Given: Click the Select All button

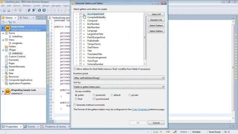Looking at the screenshot, I should point(156,14).
